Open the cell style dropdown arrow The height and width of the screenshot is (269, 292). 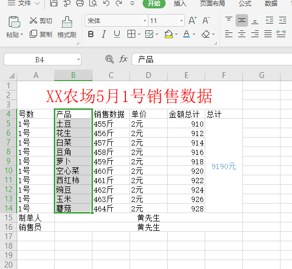pyautogui.click(x=157, y=35)
